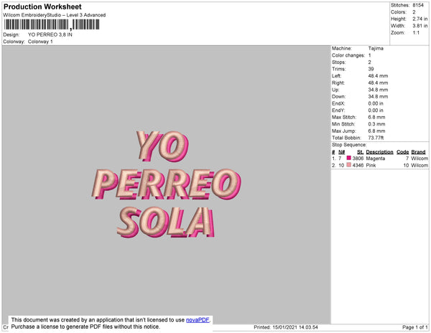Select the 'Wilcom EmbroideryStudio – Level 3 Advanced' text
This screenshot has width=431, height=333.
click(55, 15)
